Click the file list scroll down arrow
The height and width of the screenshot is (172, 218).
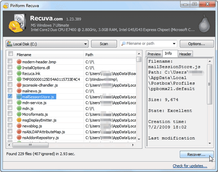[x=139, y=139]
